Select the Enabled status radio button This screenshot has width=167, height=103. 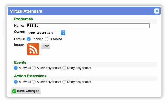pos(29,39)
